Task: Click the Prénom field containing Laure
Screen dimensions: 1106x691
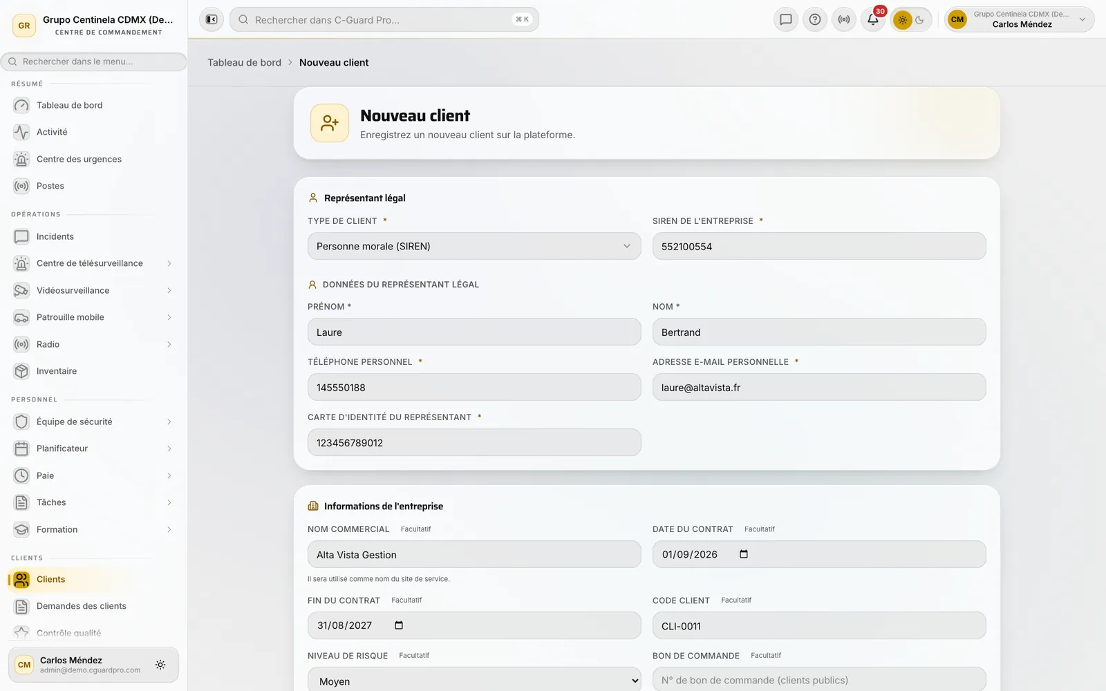Action: tap(474, 332)
